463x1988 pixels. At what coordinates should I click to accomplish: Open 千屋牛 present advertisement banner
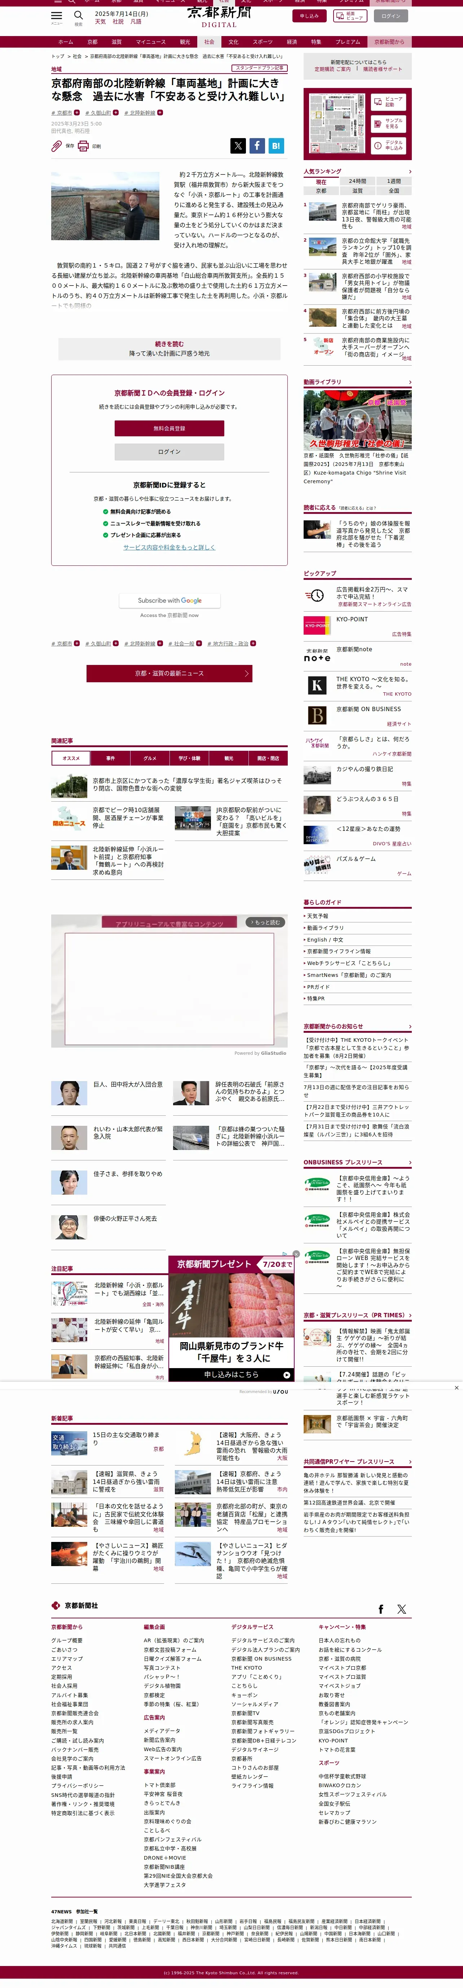231,1319
